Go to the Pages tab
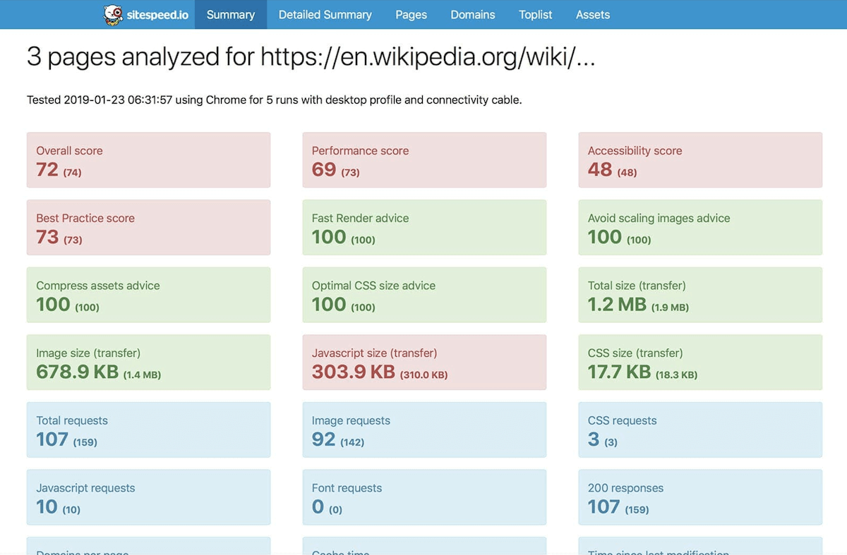 (x=412, y=15)
